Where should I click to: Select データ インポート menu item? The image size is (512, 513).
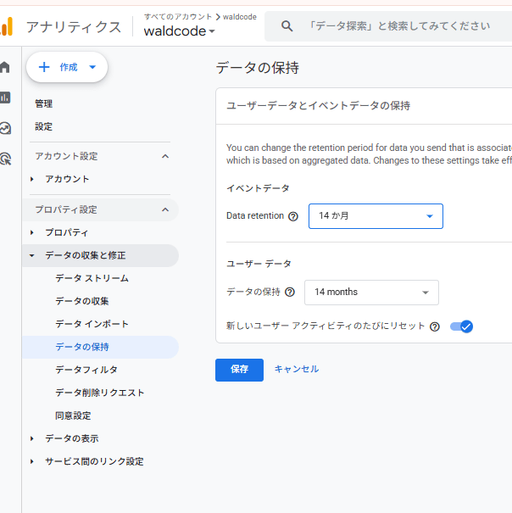pos(92,324)
